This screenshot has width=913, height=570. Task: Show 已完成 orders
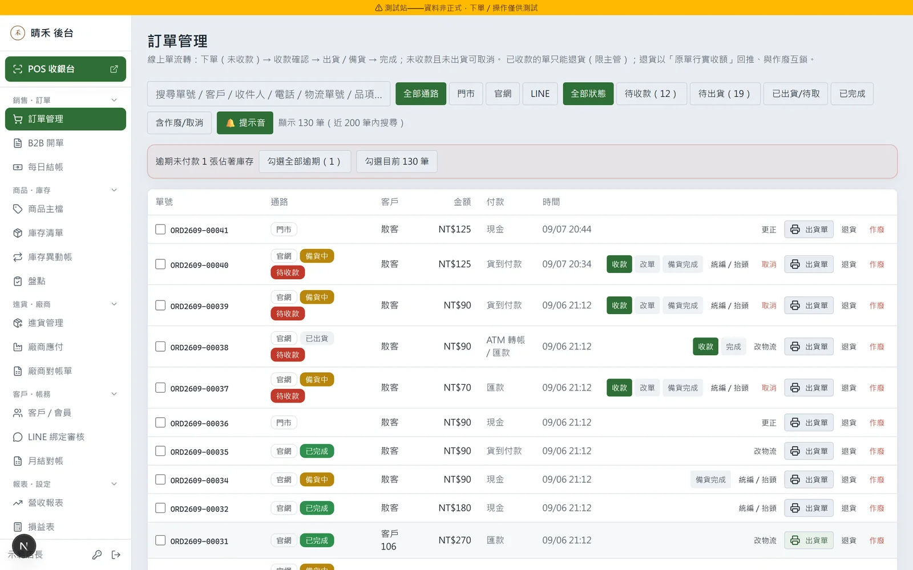point(853,93)
